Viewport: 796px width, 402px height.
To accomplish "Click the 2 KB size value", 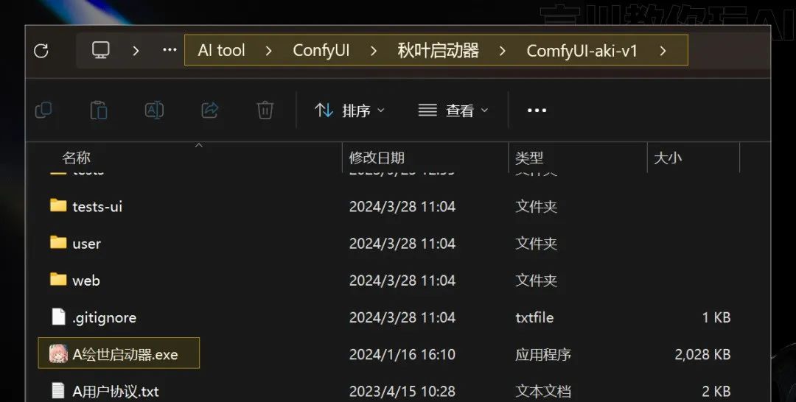I will (716, 392).
